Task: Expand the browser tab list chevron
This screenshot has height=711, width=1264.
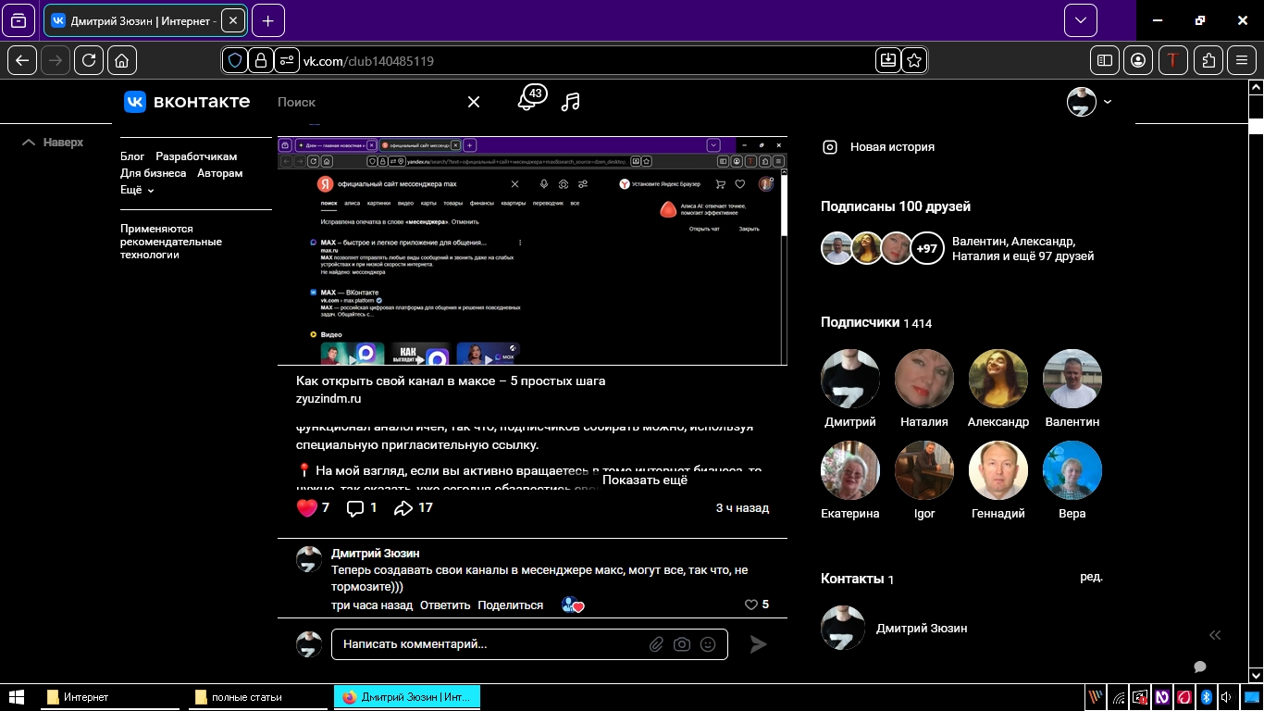Action: [x=1080, y=20]
